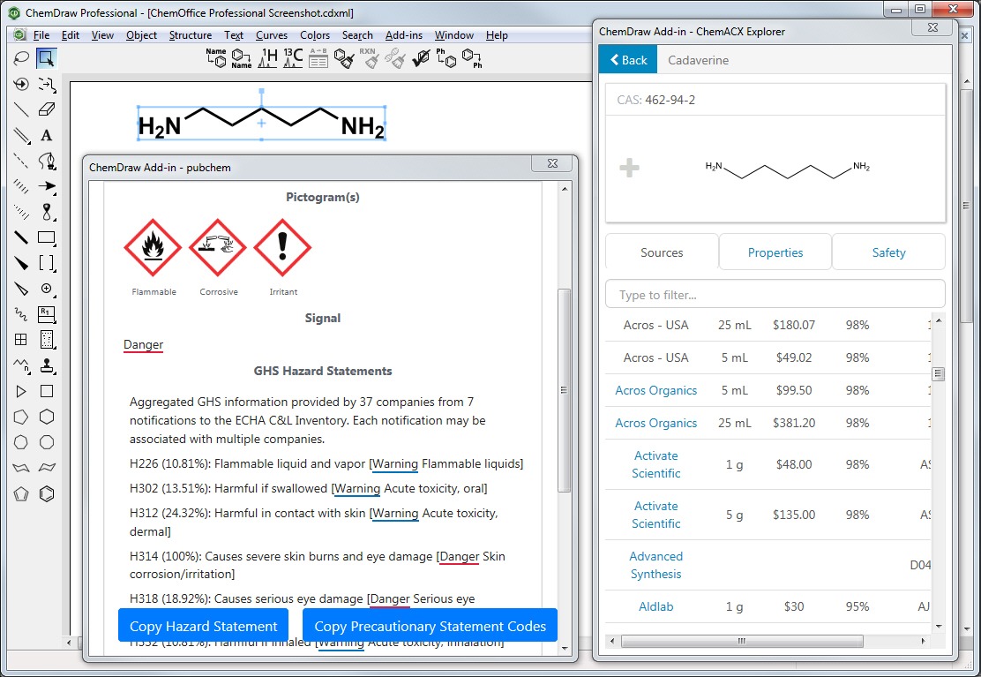Open the Structure menu
This screenshot has height=677, width=981.
[x=191, y=35]
